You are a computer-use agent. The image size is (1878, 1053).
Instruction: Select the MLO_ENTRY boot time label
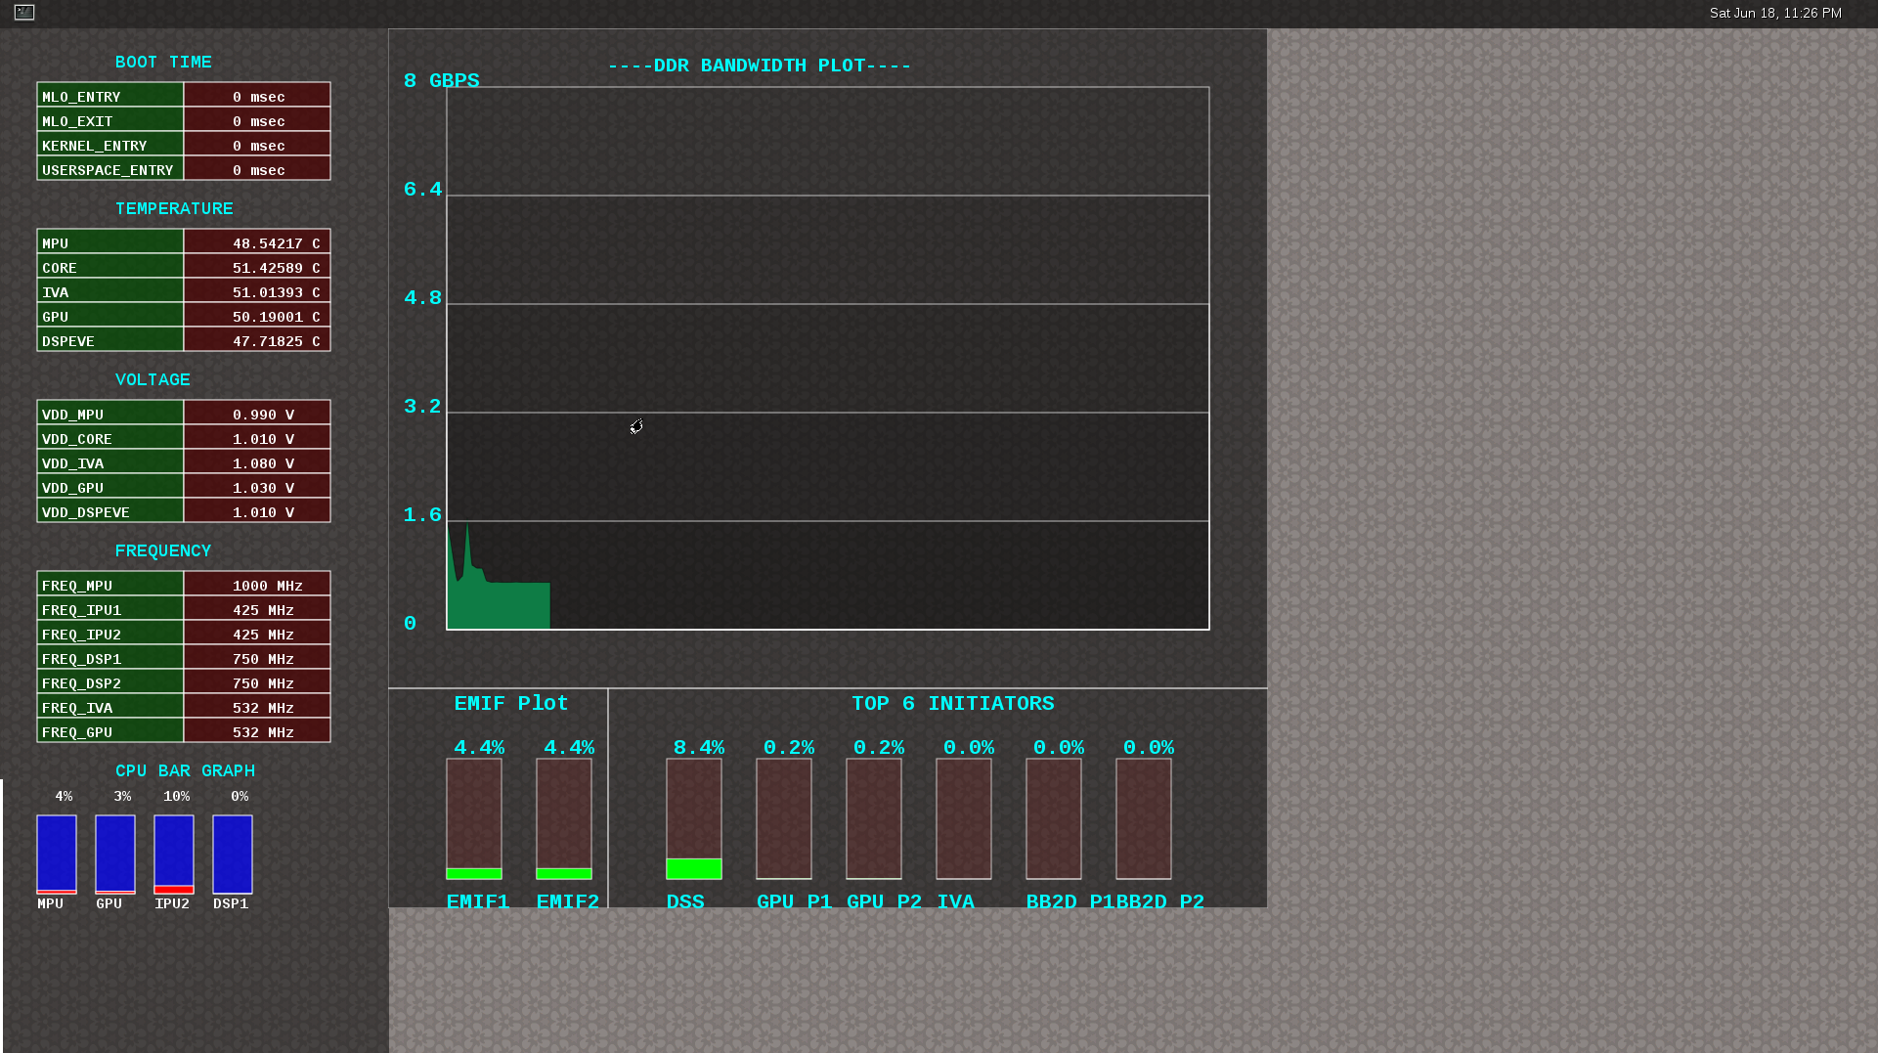[x=110, y=96]
